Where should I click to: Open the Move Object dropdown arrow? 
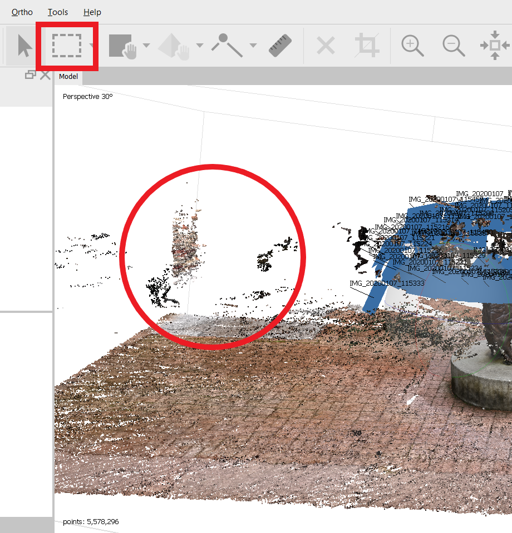pos(199,46)
